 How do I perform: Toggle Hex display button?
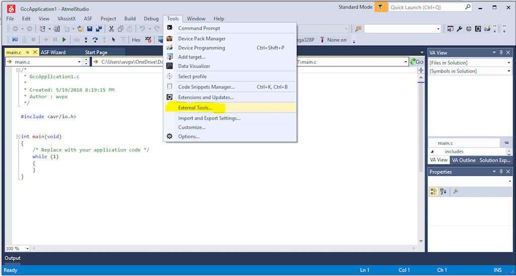(x=136, y=40)
